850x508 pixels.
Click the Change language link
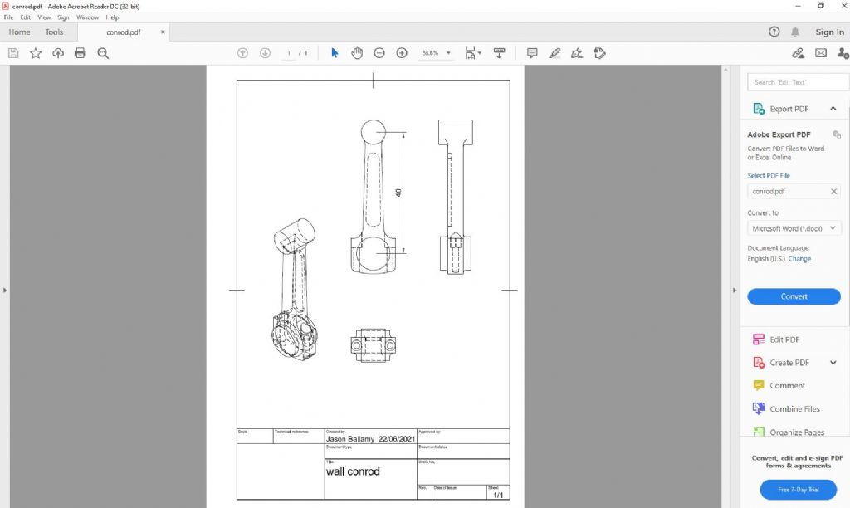pos(799,259)
